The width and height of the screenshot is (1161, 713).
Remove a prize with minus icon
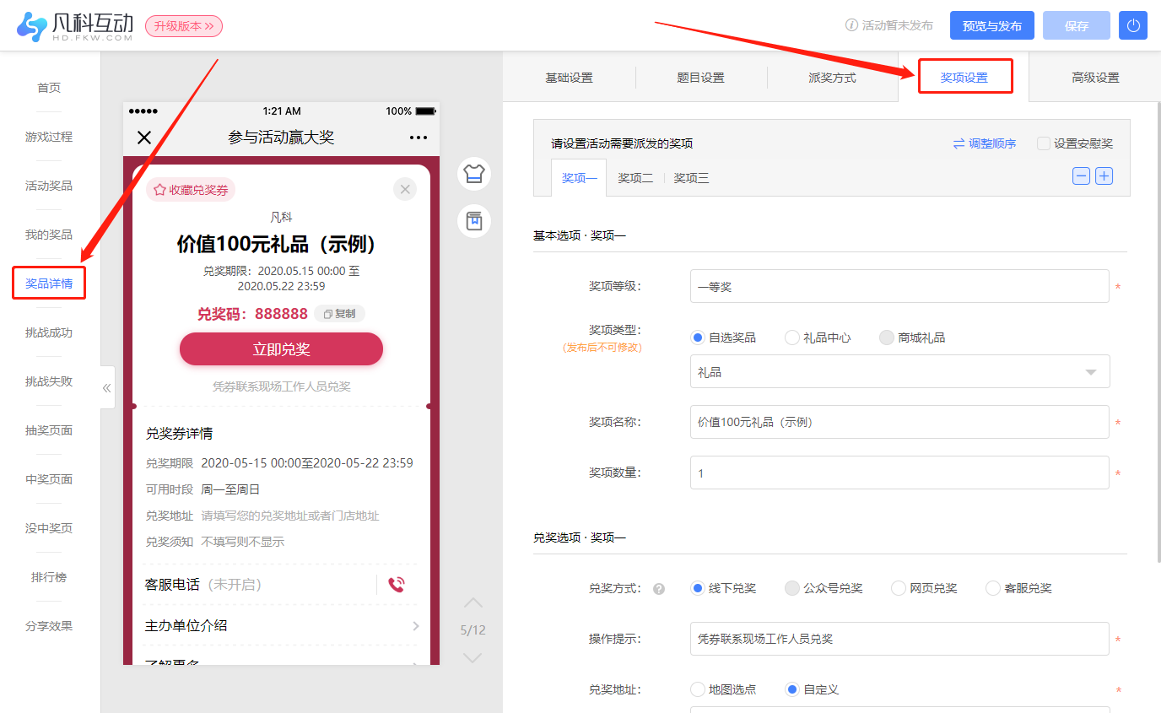1081,176
